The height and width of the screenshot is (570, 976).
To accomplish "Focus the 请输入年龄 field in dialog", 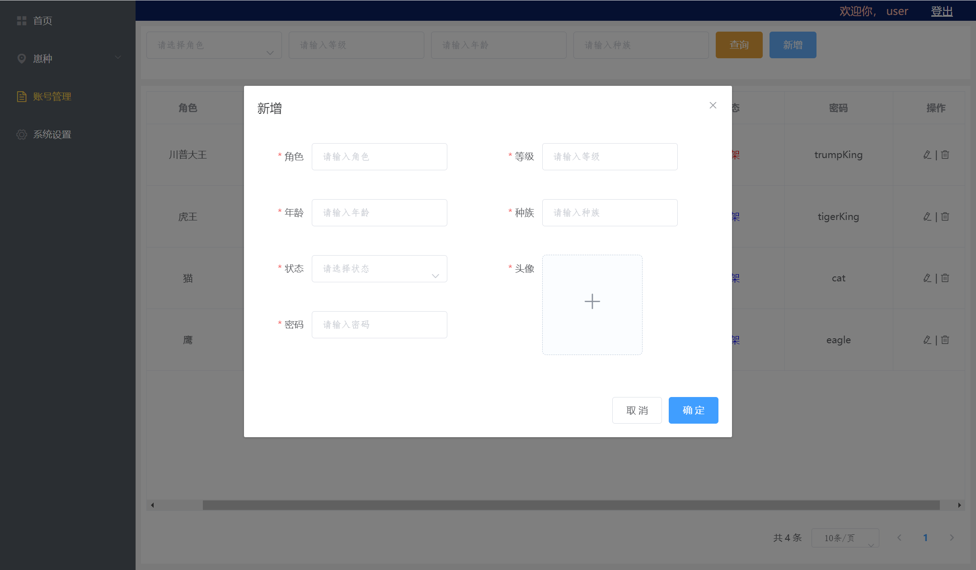I will tap(380, 213).
